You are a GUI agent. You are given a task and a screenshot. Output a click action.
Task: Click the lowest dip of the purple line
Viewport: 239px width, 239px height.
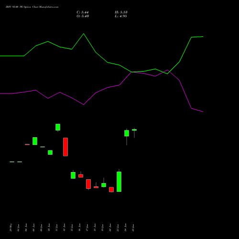(x=203, y=112)
